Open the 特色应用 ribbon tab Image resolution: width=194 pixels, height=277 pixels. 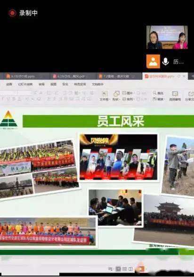tap(80, 84)
